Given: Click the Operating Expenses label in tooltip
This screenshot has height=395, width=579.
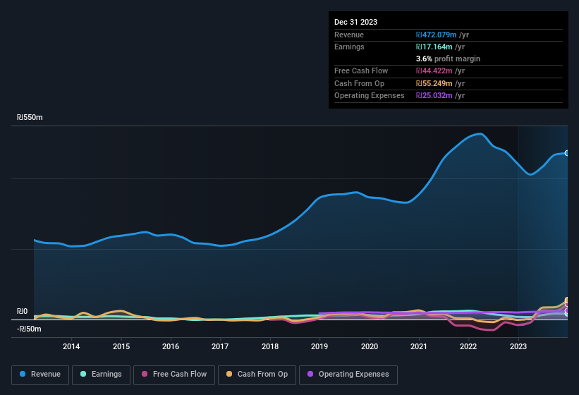Looking at the screenshot, I should point(370,96).
